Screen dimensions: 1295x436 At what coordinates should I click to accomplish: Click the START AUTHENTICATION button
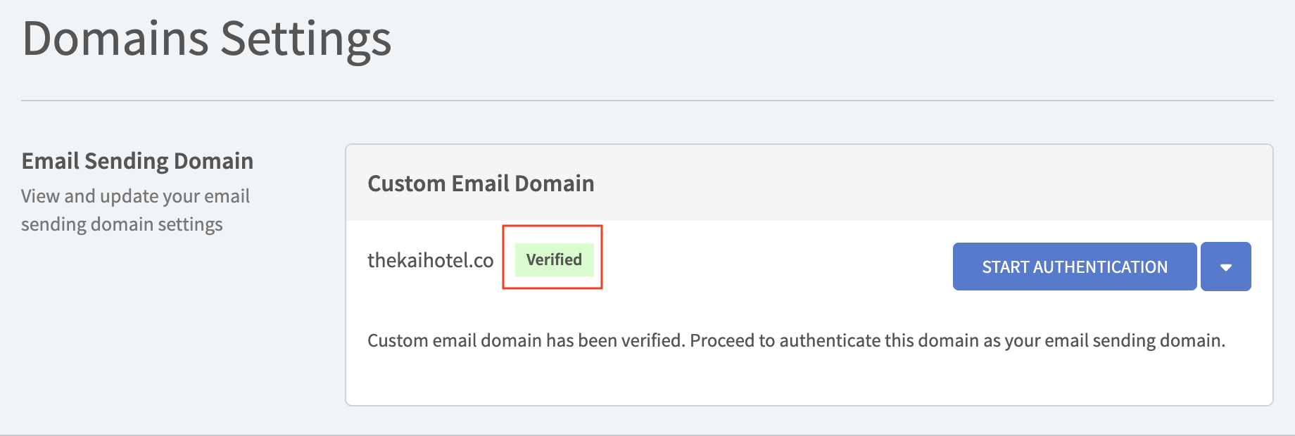coord(1074,267)
